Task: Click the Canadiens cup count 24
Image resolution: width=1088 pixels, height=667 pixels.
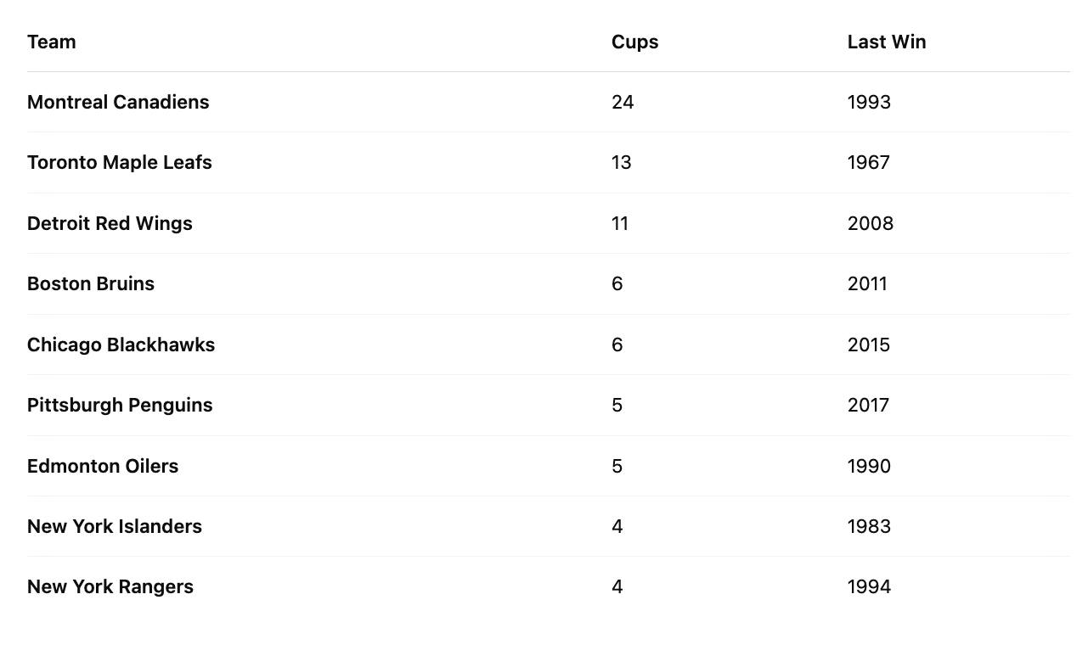Action: tap(623, 102)
